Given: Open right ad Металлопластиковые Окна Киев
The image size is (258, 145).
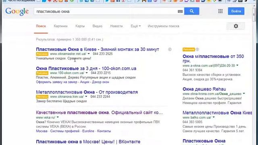Looking at the screenshot, I should click(217, 113).
